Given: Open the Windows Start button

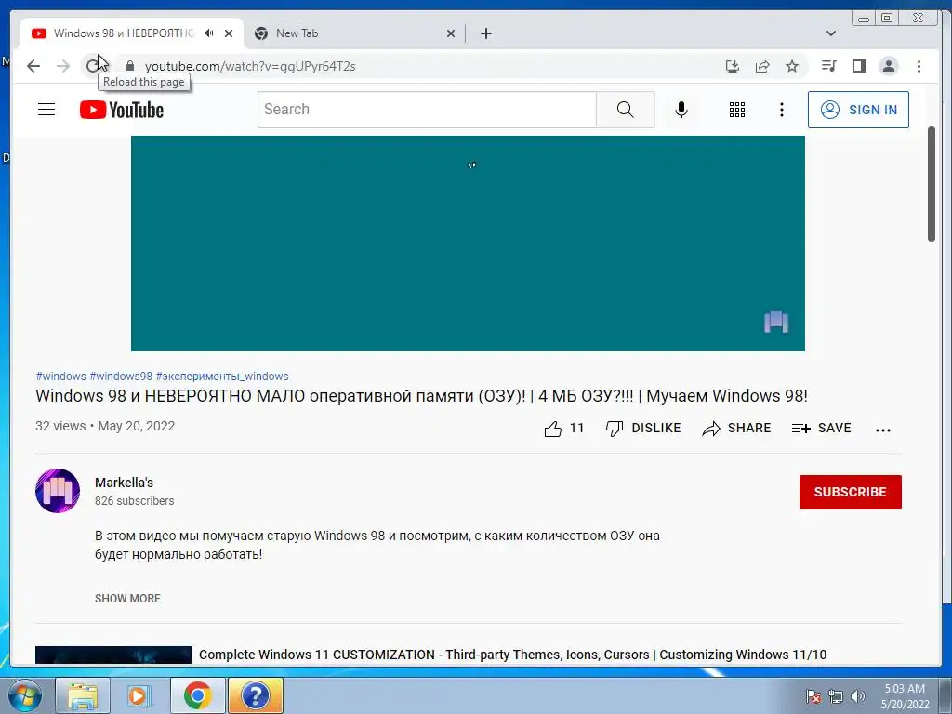Looking at the screenshot, I should coord(25,695).
